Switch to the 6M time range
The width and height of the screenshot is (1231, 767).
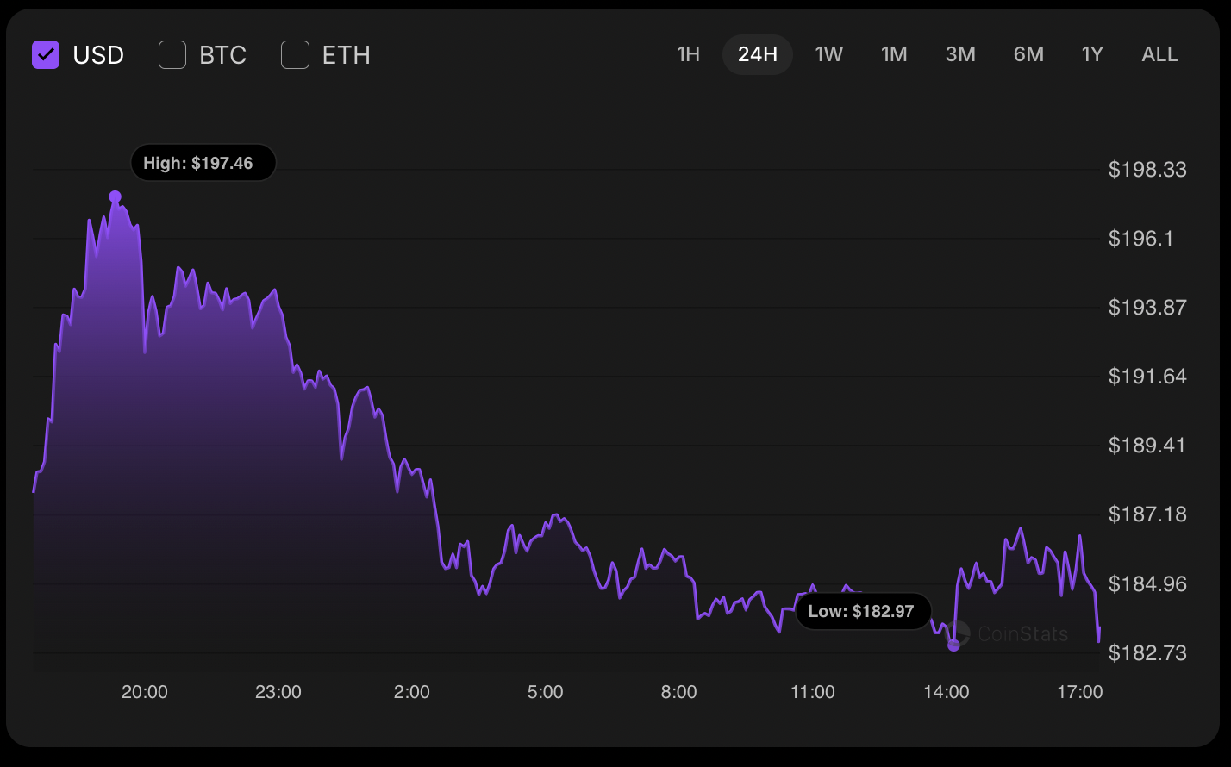[1028, 54]
